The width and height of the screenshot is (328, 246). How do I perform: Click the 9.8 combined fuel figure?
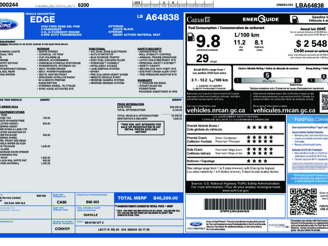pyautogui.click(x=208, y=41)
